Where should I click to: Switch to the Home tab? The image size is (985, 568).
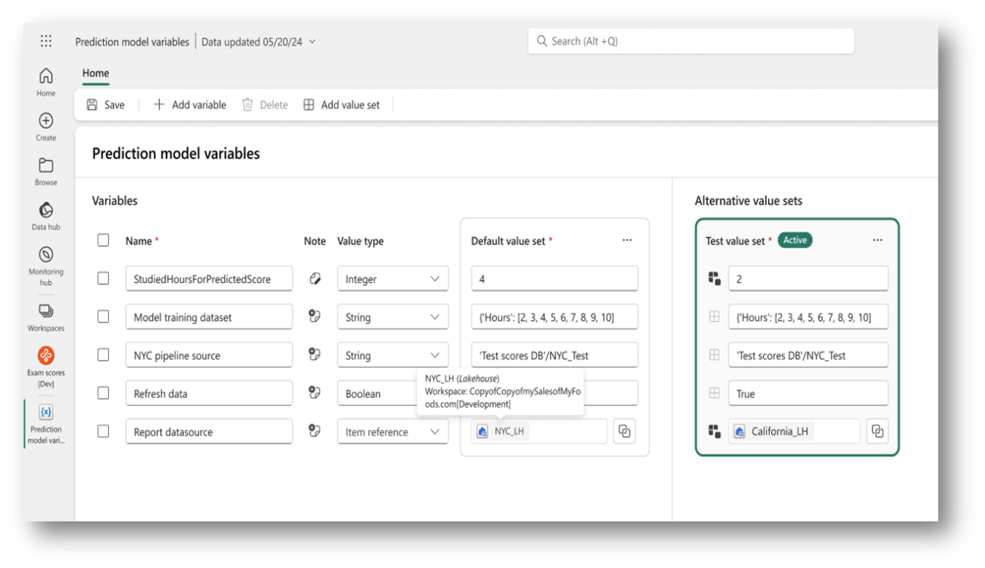coord(96,73)
